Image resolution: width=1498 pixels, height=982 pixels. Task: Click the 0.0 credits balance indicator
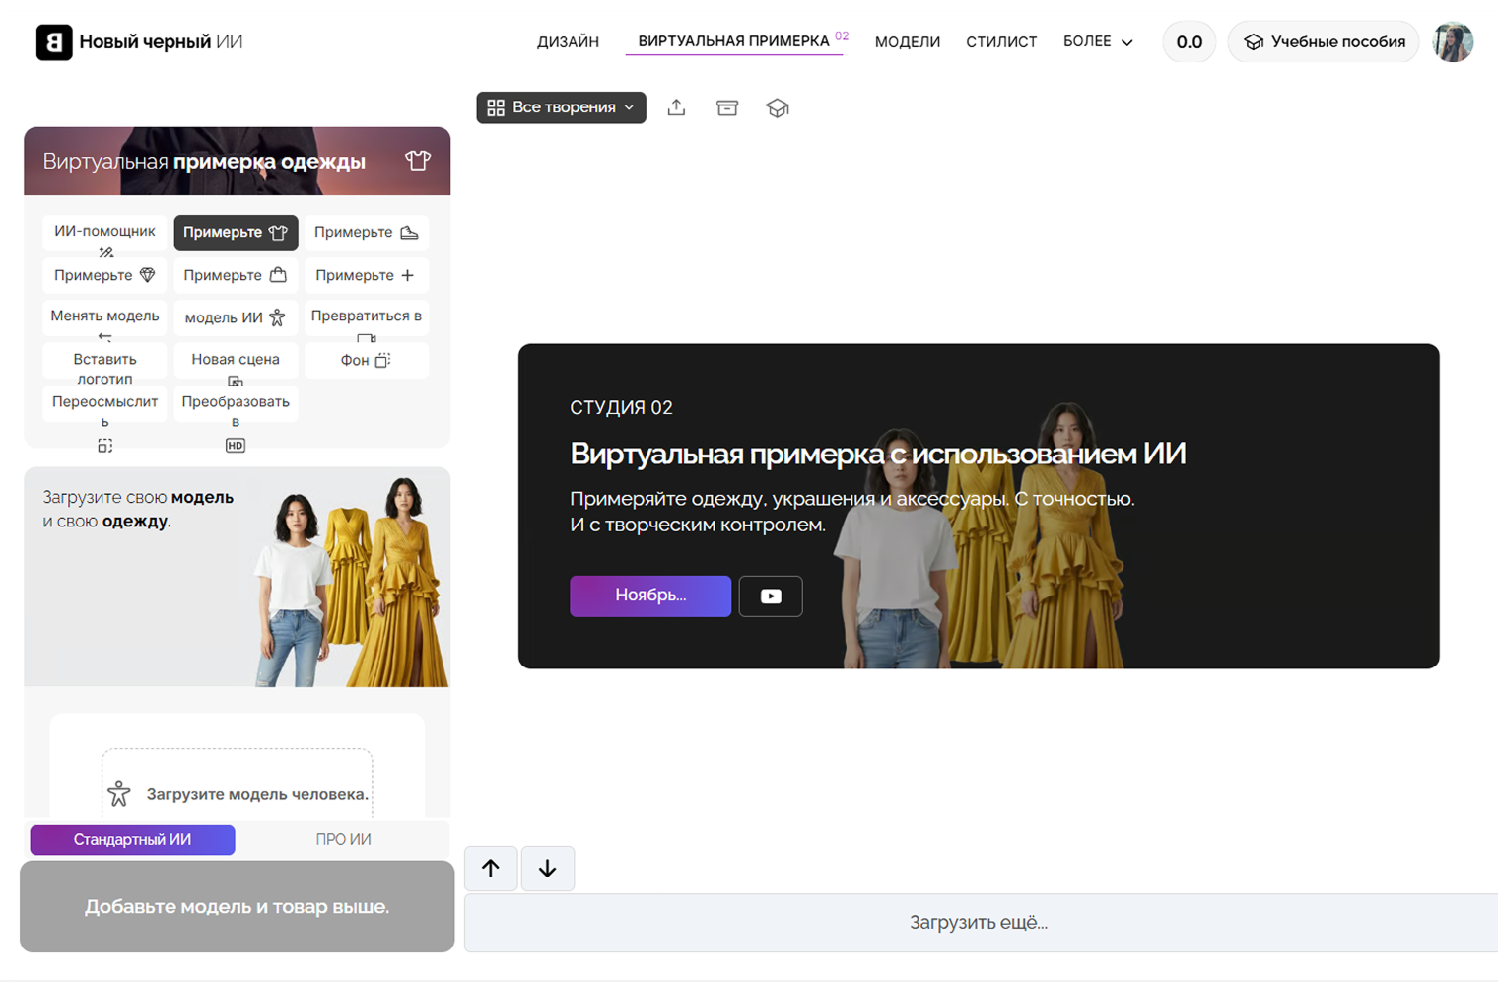tap(1189, 41)
